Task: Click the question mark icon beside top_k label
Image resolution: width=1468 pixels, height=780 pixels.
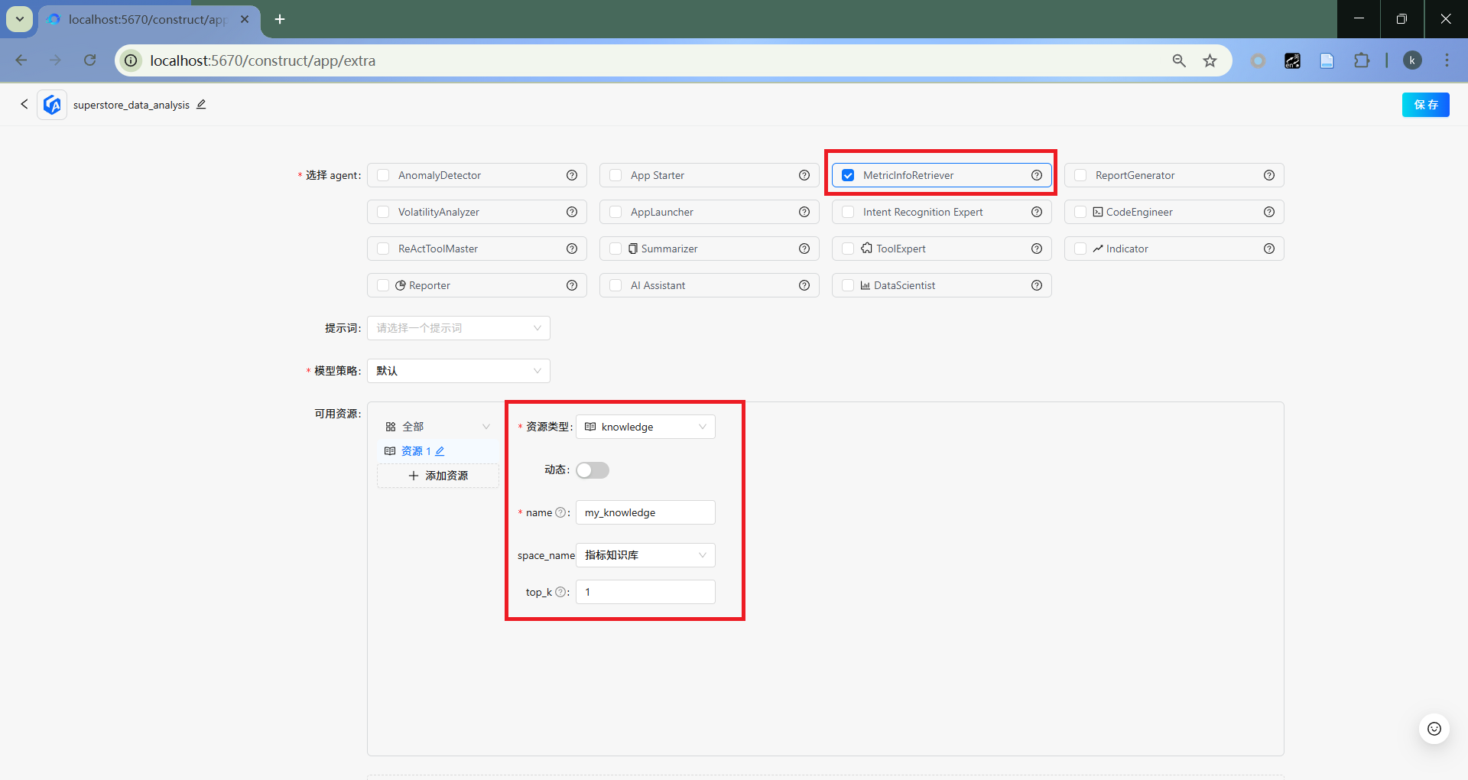Action: click(x=560, y=592)
